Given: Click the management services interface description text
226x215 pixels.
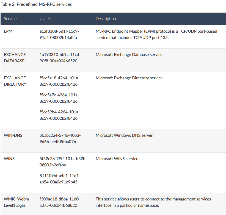Looking at the screenshot, I should (153, 202).
